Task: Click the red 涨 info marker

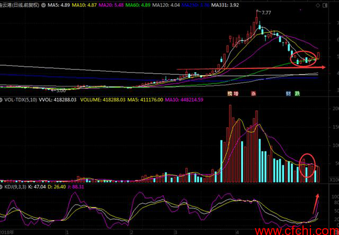Action: pyautogui.click(x=253, y=94)
